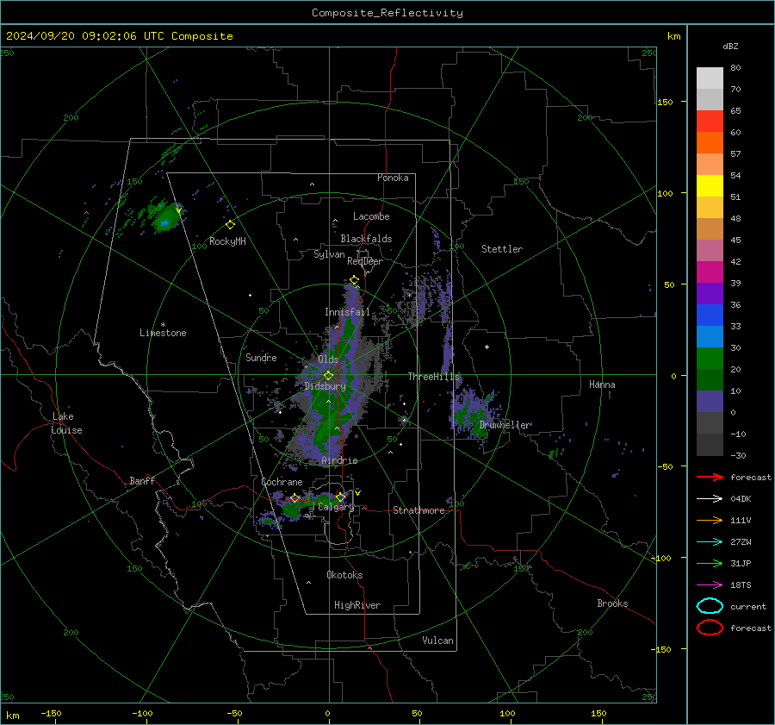Click the Hanna city label

click(x=602, y=384)
